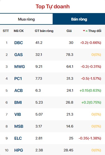Viewport: 105px width, 155px height.
Task: Open the ACB stock ticker
Action: 19,91
